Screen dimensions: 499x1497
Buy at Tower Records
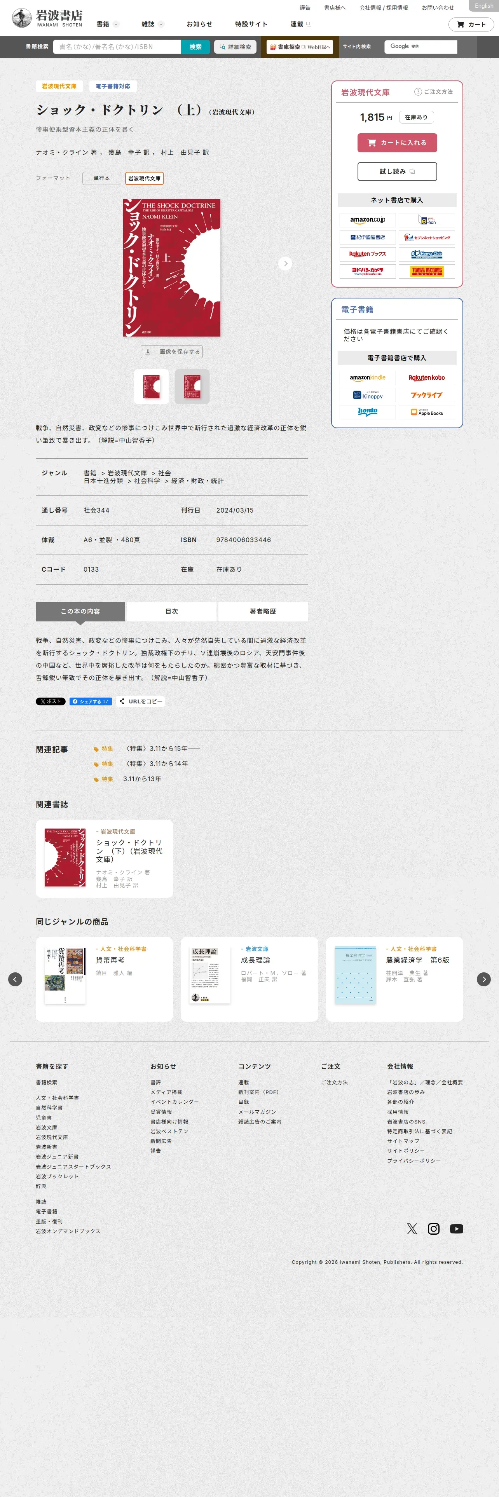(426, 271)
